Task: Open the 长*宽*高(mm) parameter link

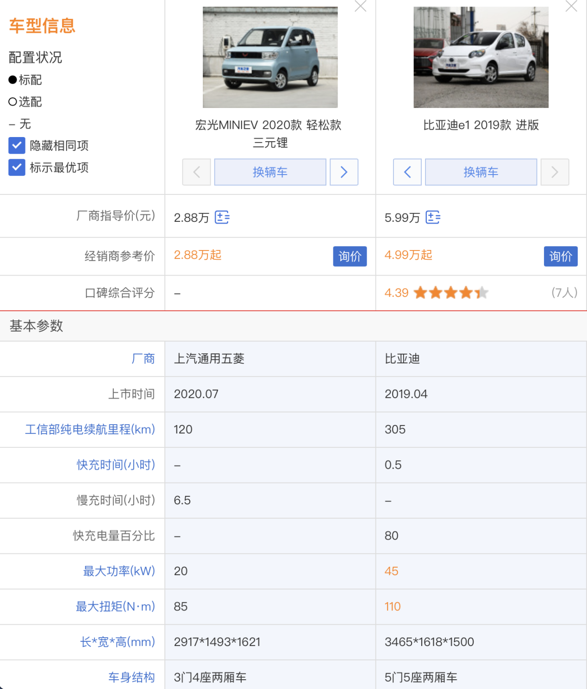Action: click(x=118, y=642)
